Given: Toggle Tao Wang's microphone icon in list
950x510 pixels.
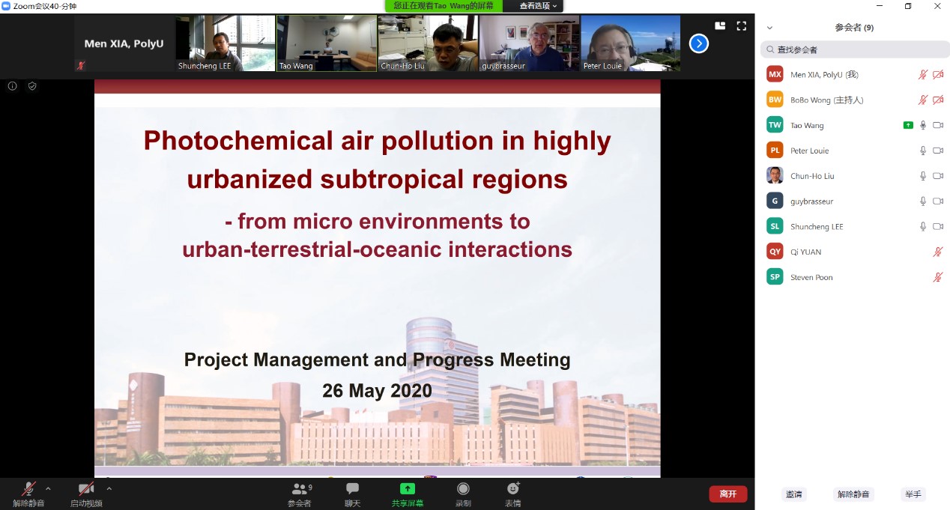Looking at the screenshot, I should coord(923,126).
